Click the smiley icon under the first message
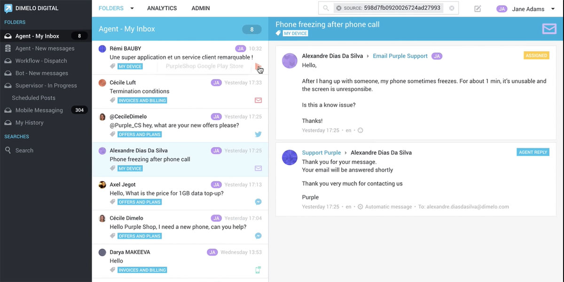The image size is (564, 282). (x=360, y=131)
